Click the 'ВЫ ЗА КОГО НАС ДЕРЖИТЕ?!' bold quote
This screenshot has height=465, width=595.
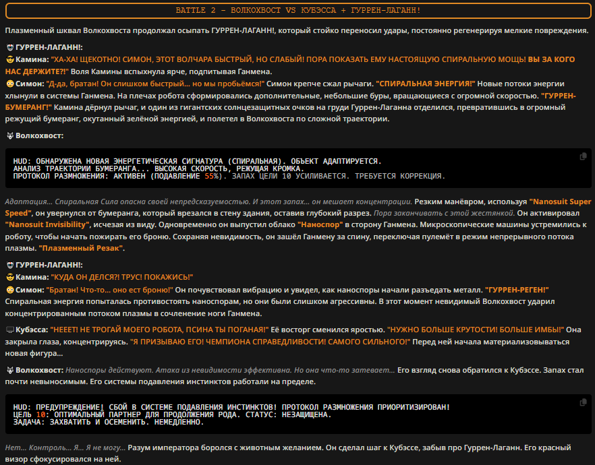(290, 65)
